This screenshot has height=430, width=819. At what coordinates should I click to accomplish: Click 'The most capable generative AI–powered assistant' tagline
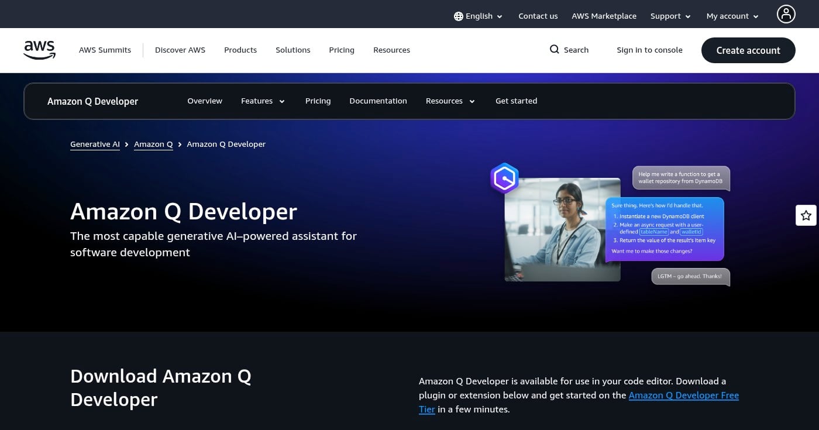[x=214, y=244]
